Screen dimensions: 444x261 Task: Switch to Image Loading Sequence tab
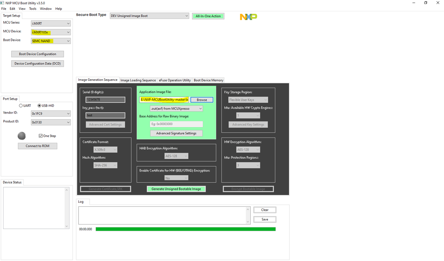(138, 80)
